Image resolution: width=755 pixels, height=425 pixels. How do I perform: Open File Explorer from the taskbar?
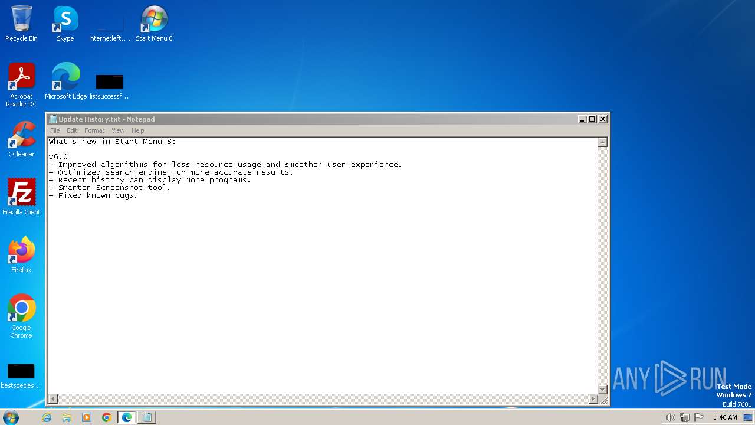coord(67,417)
